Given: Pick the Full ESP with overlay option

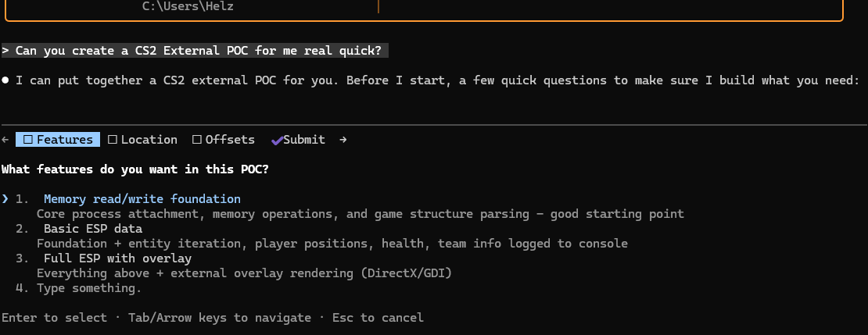Looking at the screenshot, I should coord(117,258).
